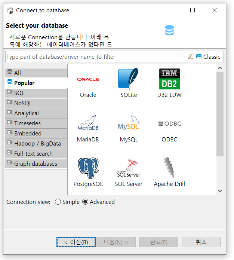Open the All category
The width and height of the screenshot is (234, 260).
point(36,73)
